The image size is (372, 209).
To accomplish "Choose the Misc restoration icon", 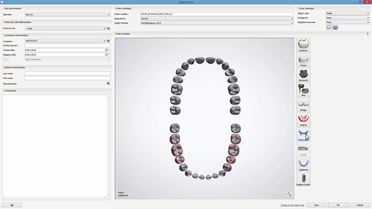I will click(x=303, y=90).
